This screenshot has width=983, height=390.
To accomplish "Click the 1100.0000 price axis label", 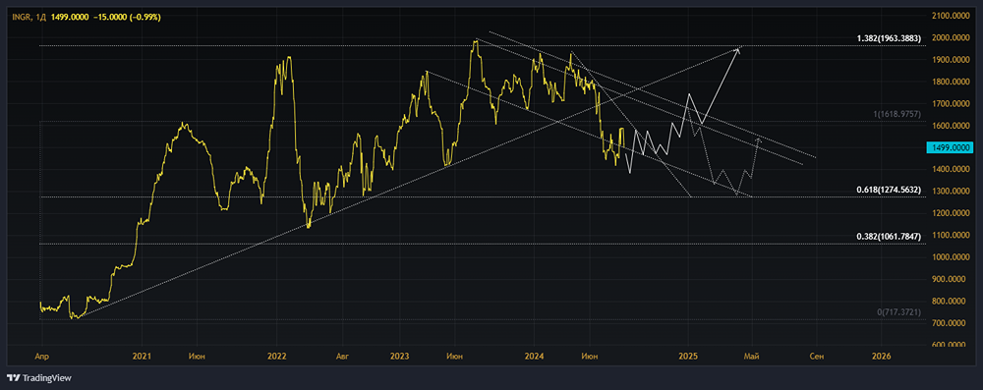I will pos(950,235).
